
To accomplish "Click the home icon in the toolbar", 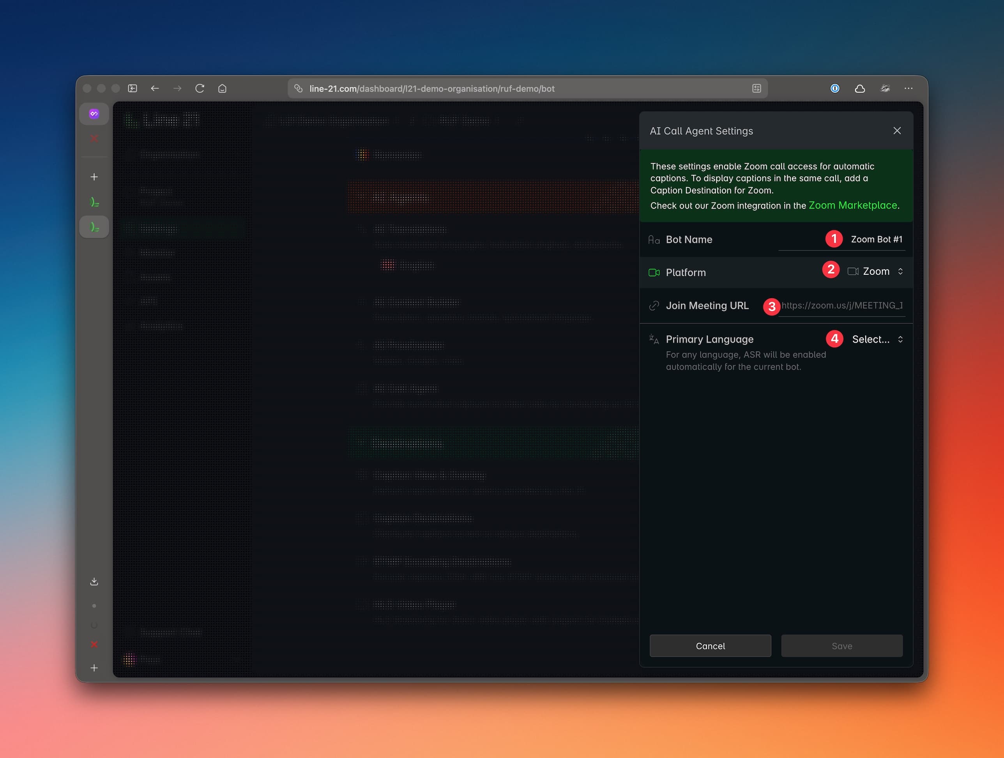I will pos(222,88).
